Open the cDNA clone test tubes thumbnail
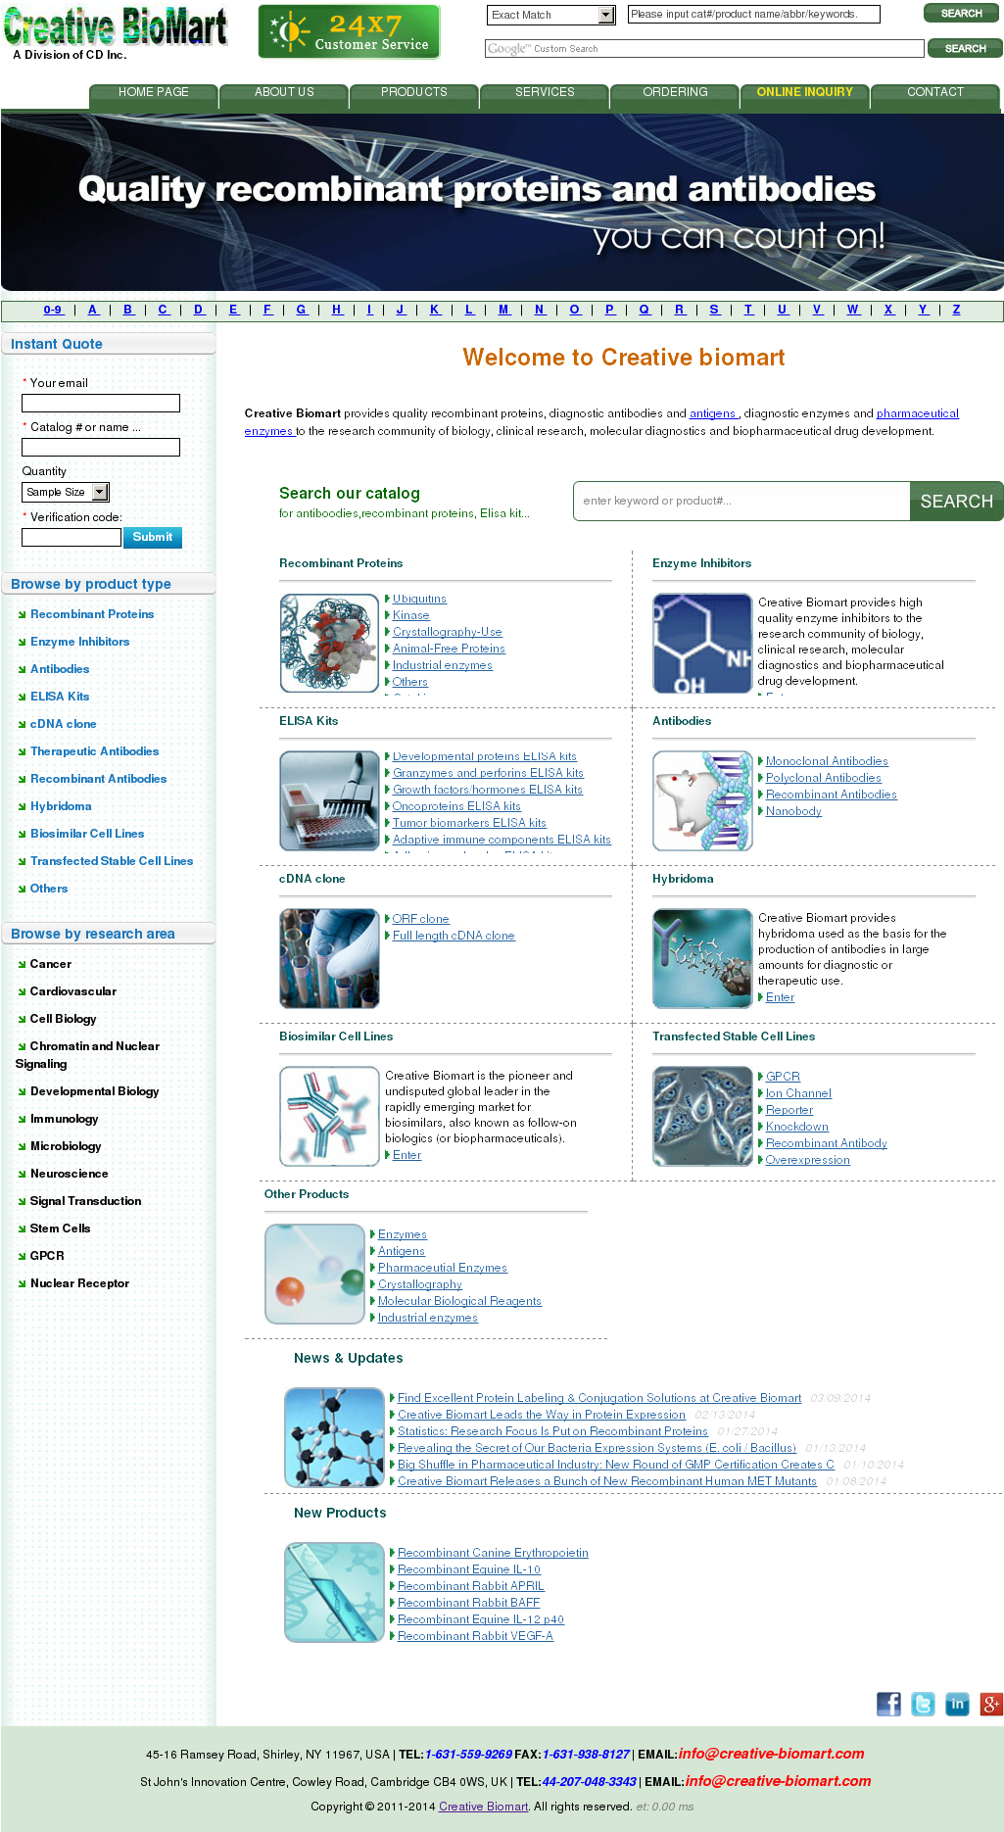The height and width of the screenshot is (1832, 1004). [329, 958]
